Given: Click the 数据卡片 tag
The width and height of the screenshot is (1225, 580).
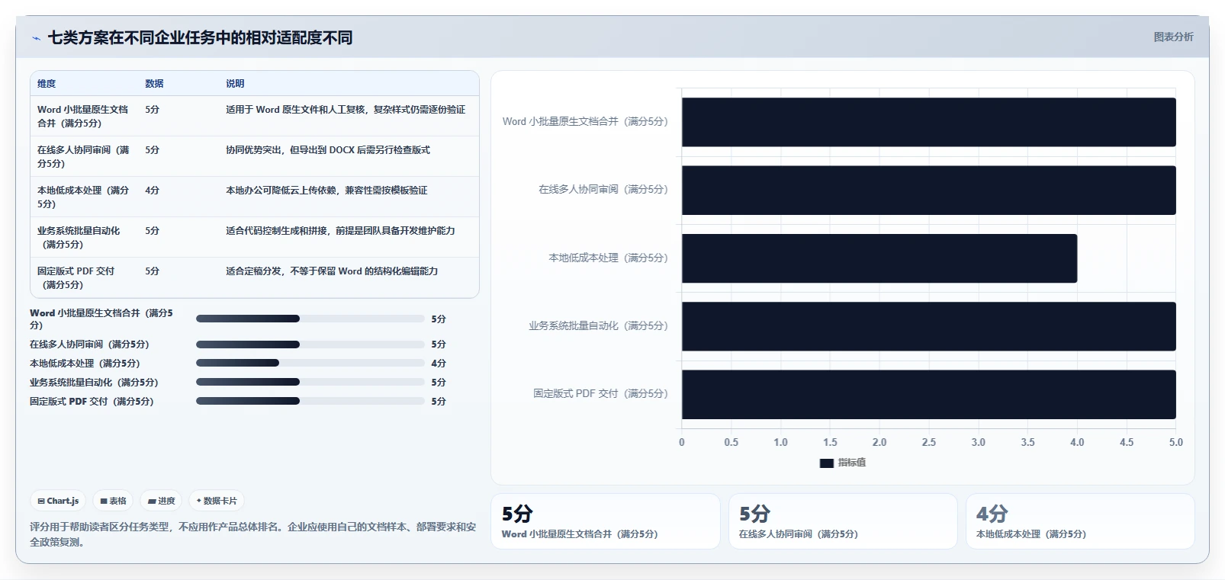Looking at the screenshot, I should point(217,501).
